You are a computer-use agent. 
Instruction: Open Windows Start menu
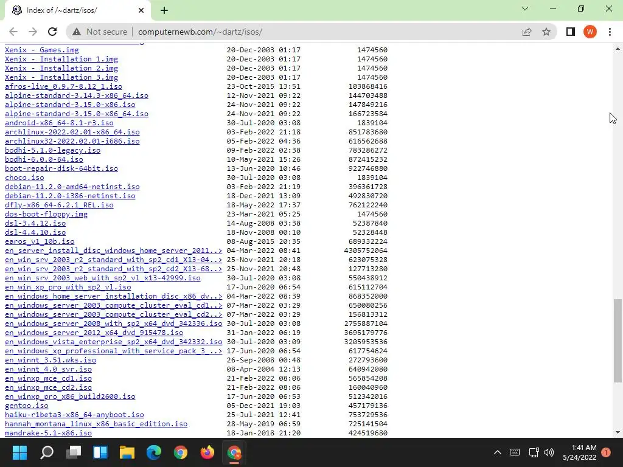click(19, 452)
